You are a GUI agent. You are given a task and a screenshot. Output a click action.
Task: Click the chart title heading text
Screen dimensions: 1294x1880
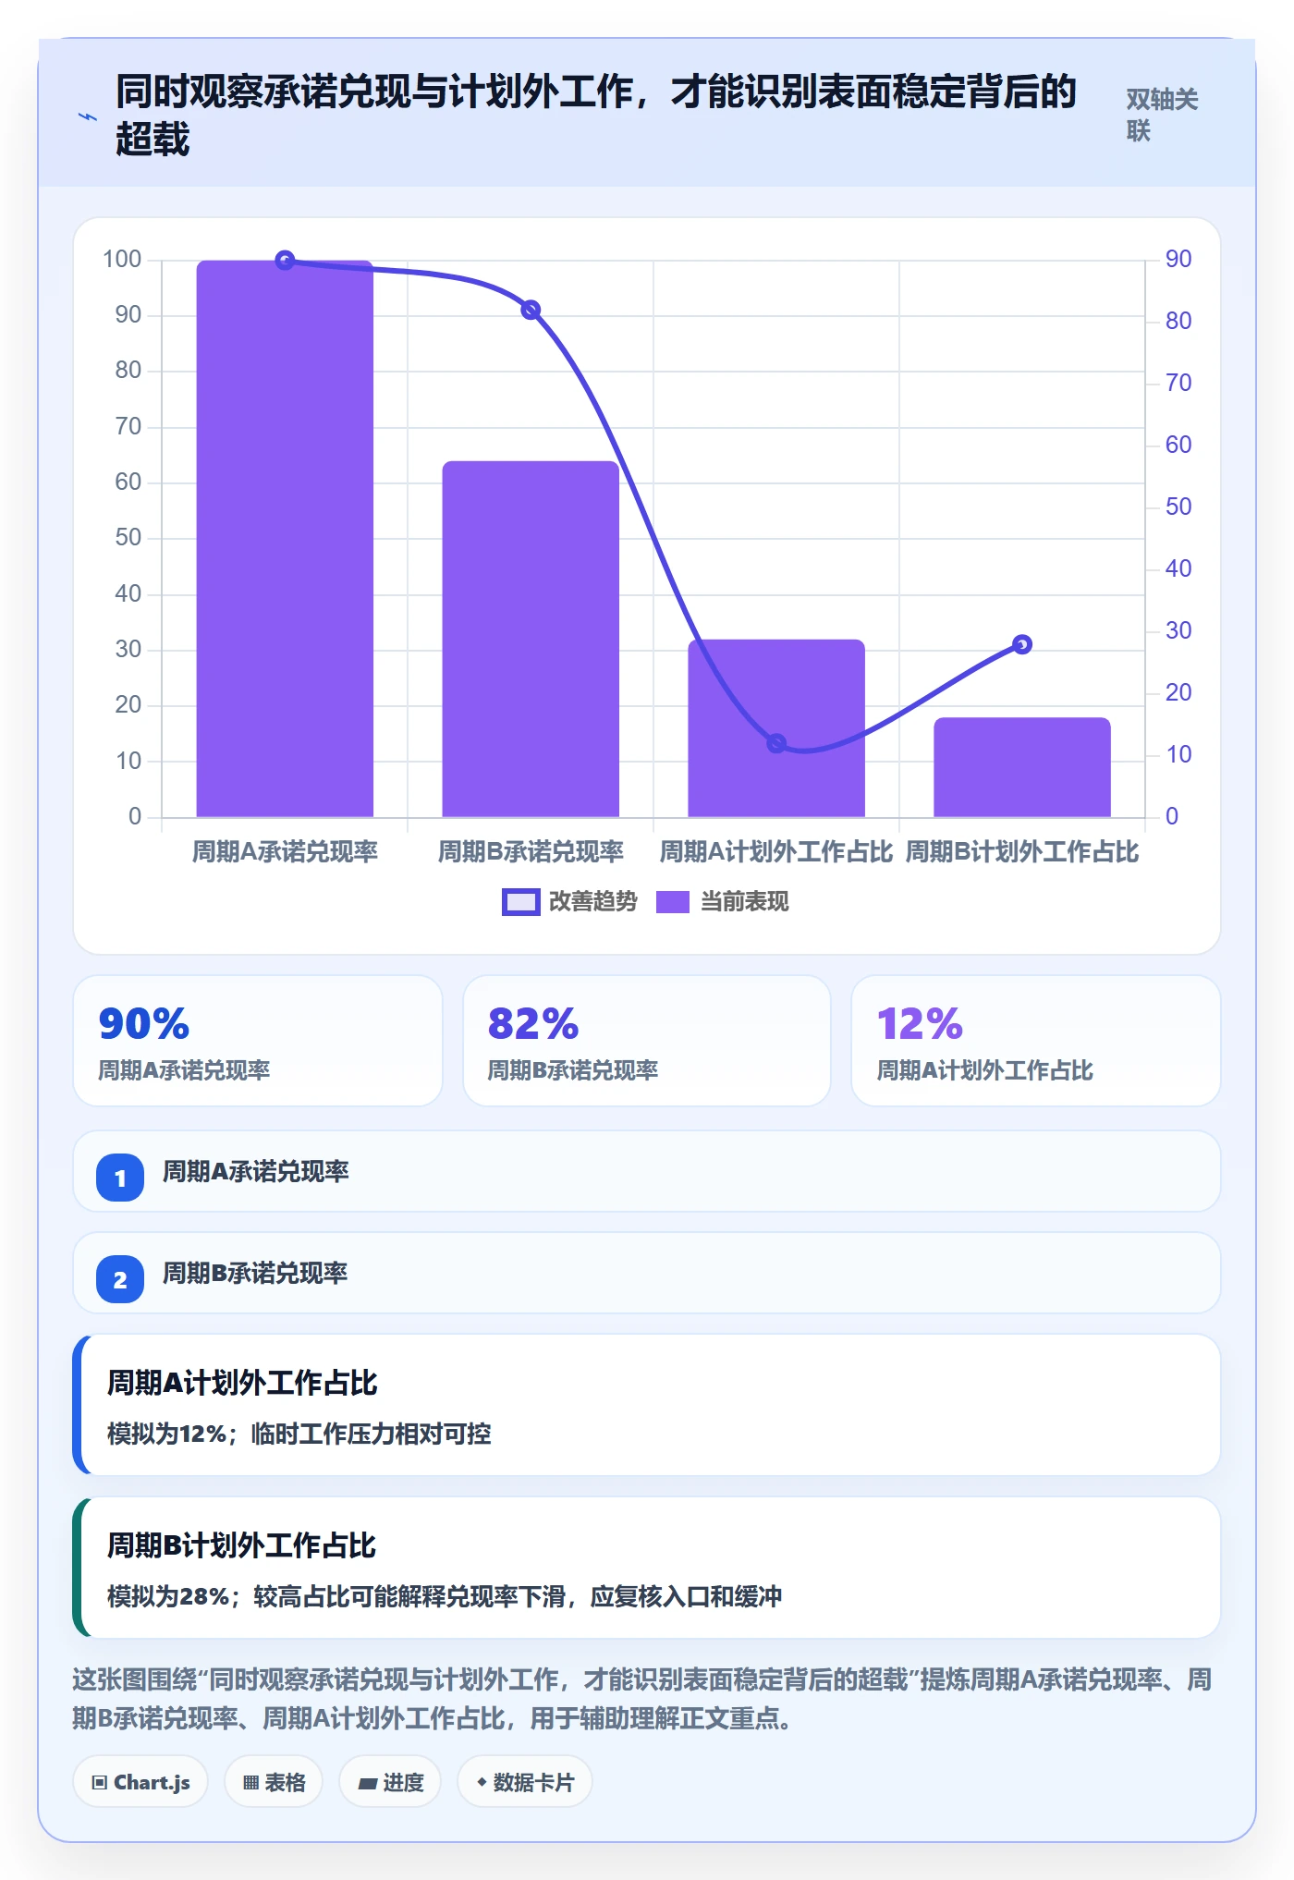click(x=596, y=116)
